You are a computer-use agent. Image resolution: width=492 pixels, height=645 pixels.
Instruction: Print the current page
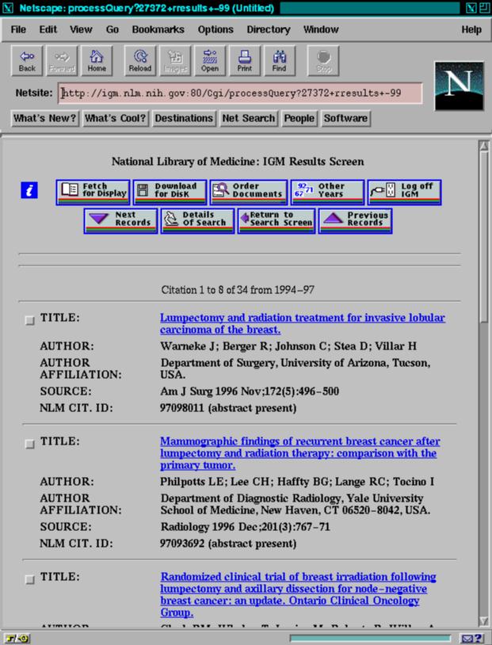[x=245, y=61]
